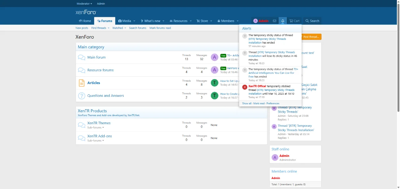Screen dimensions: 400x189
Task: Click the Questions and Answers question mark icon
Action: [82, 96]
